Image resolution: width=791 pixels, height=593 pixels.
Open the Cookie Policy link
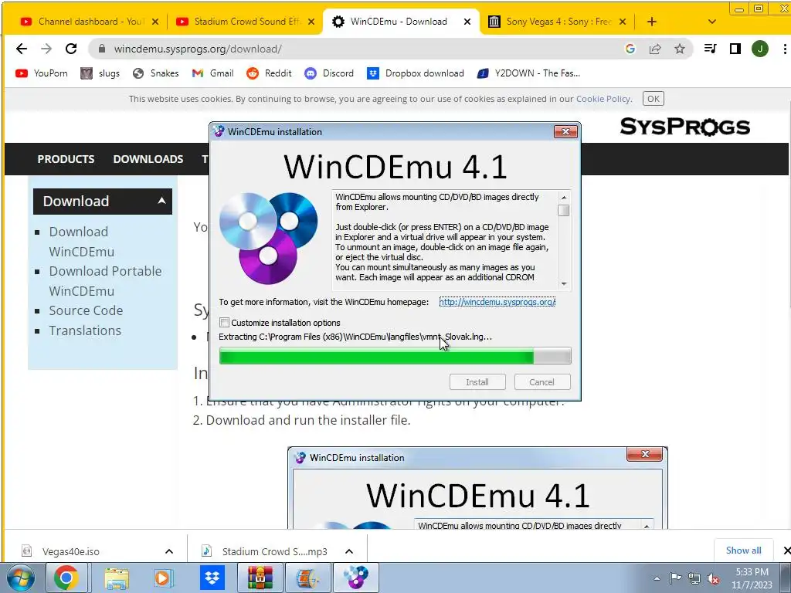[x=603, y=99]
